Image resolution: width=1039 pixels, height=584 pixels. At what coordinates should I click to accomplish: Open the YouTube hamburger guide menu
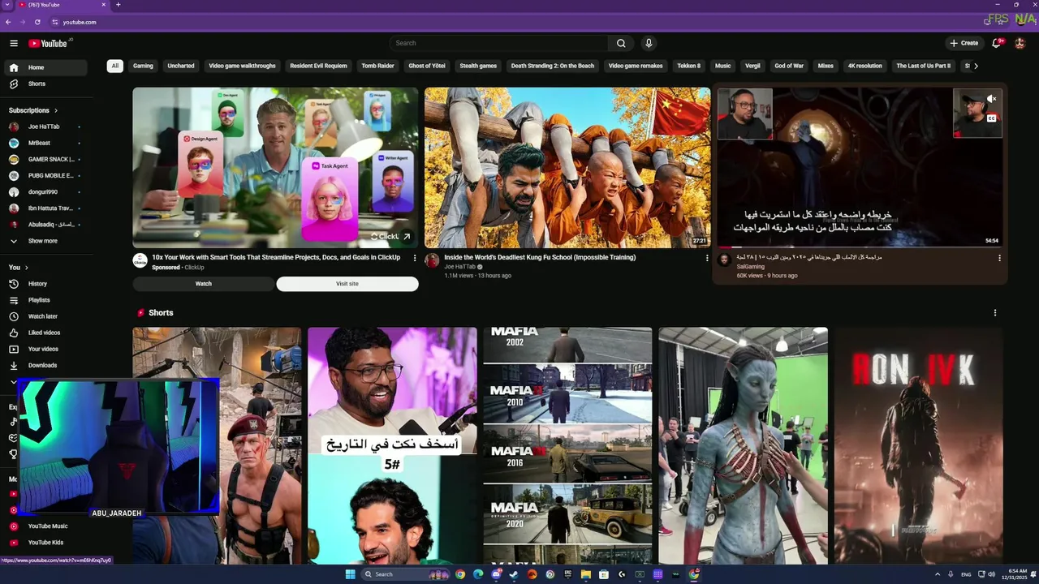(14, 43)
